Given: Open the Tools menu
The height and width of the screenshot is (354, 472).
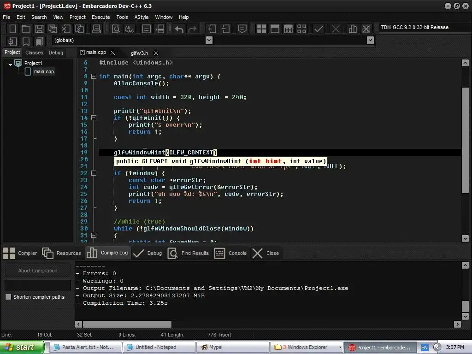Looking at the screenshot, I should click(x=122, y=17).
